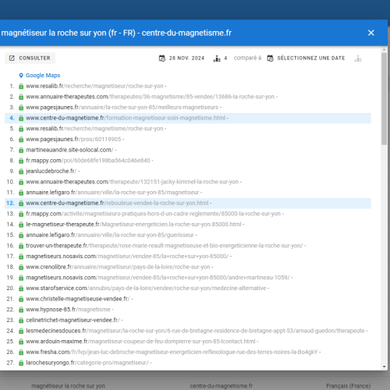The image size is (390, 390).
Task: Open result 19 nosavis.com andre+martineau link
Action: click(x=158, y=278)
